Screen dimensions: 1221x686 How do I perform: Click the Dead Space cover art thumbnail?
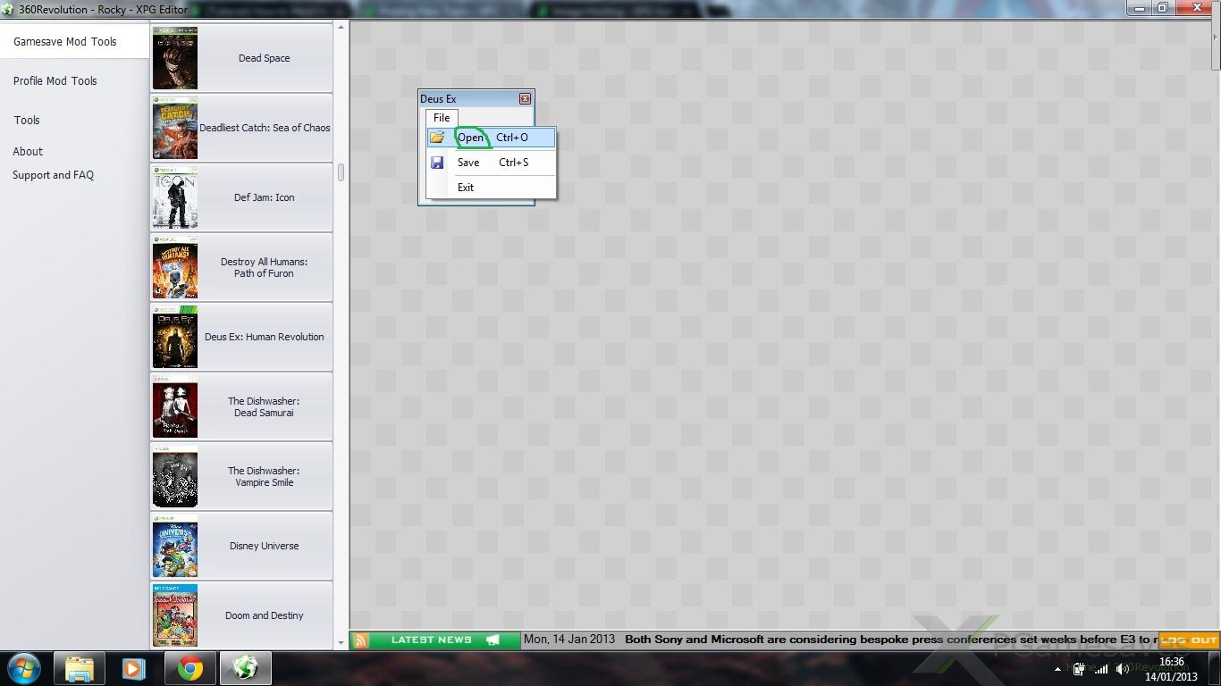click(175, 58)
